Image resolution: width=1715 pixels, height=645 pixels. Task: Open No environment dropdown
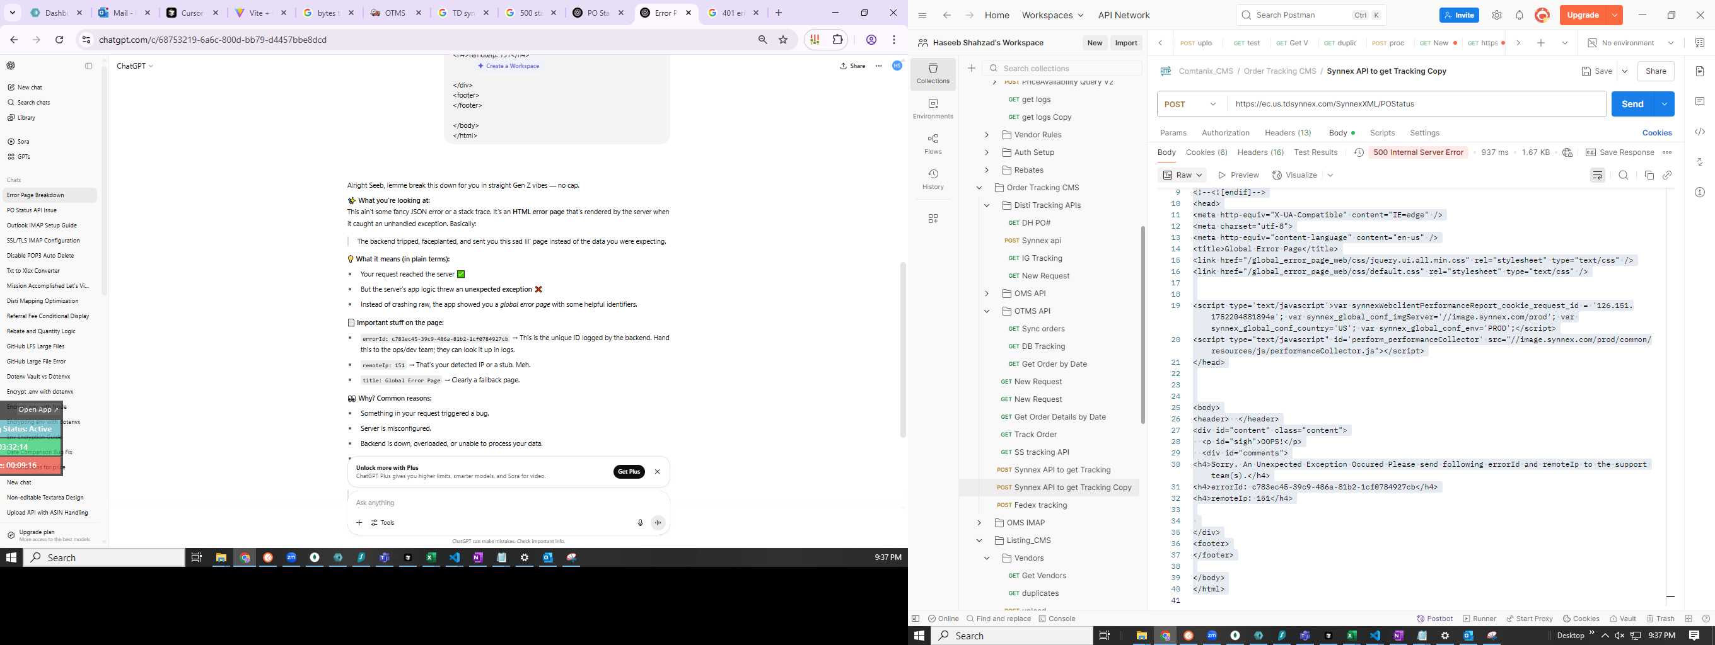click(x=1631, y=43)
